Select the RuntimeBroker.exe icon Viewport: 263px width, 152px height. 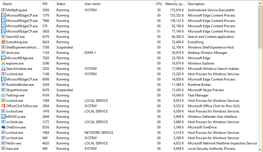3,85
